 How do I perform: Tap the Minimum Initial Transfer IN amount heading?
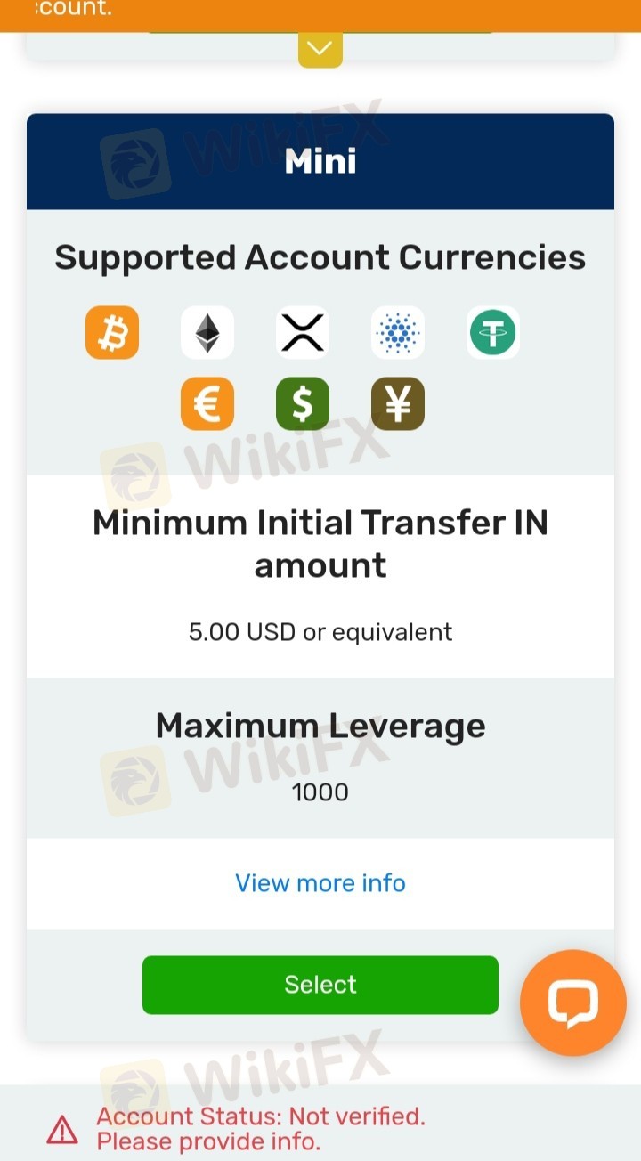[320, 543]
